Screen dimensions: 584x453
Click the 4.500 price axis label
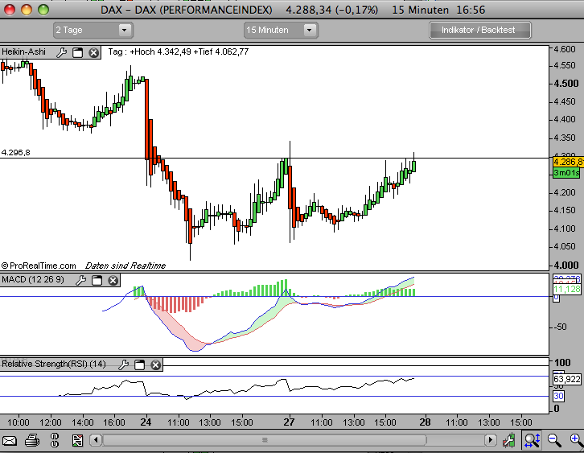tap(566, 84)
